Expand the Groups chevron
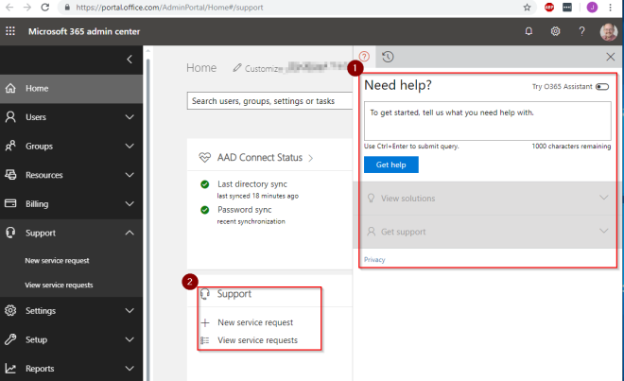The width and height of the screenshot is (624, 381). coord(130,147)
